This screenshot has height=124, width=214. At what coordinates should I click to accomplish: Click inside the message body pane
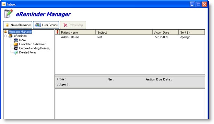[130, 104]
